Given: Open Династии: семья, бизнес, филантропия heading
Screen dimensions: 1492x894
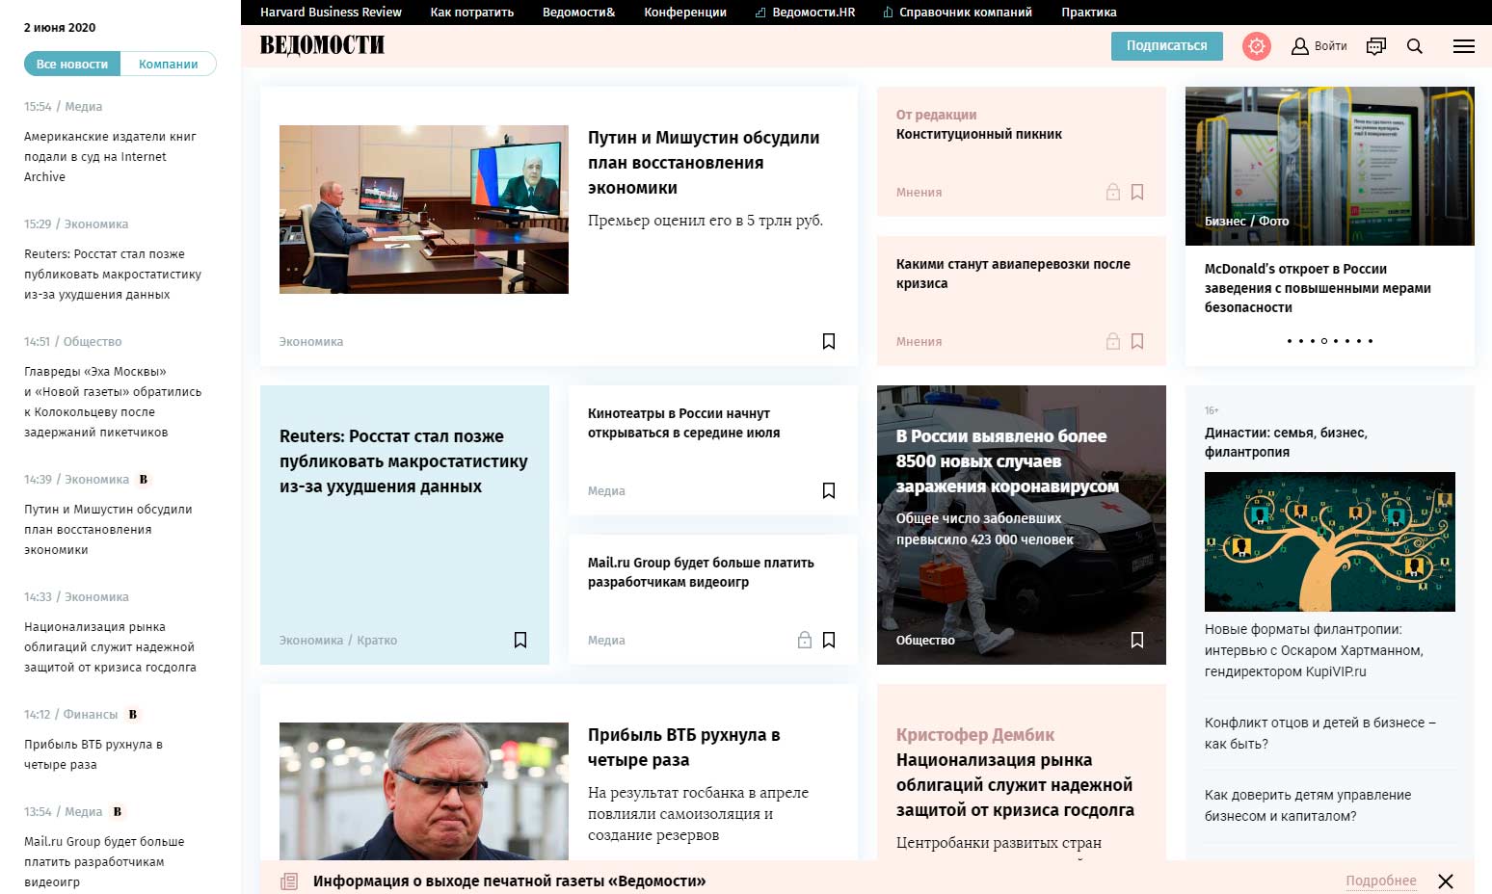Looking at the screenshot, I should pos(1286,442).
